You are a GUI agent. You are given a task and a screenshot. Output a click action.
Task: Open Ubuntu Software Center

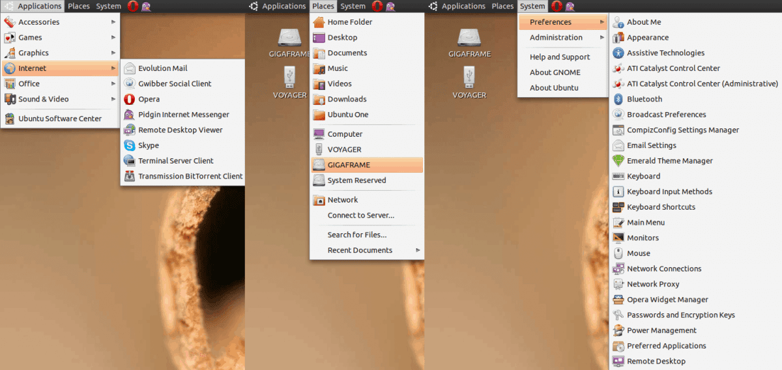[59, 119]
